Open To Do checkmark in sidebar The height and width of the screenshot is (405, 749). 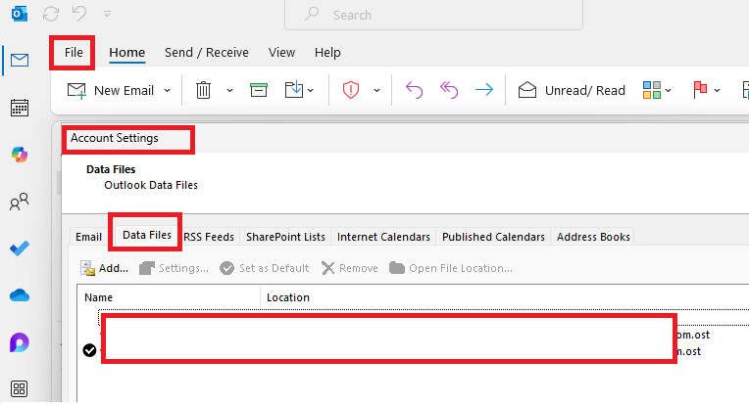[x=19, y=248]
